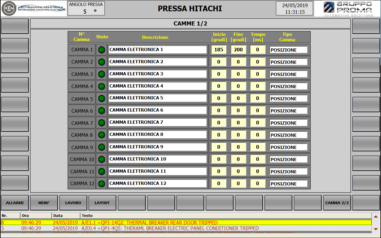Click the Ora column header in alarms
The height and width of the screenshot is (238, 381).
(36, 215)
